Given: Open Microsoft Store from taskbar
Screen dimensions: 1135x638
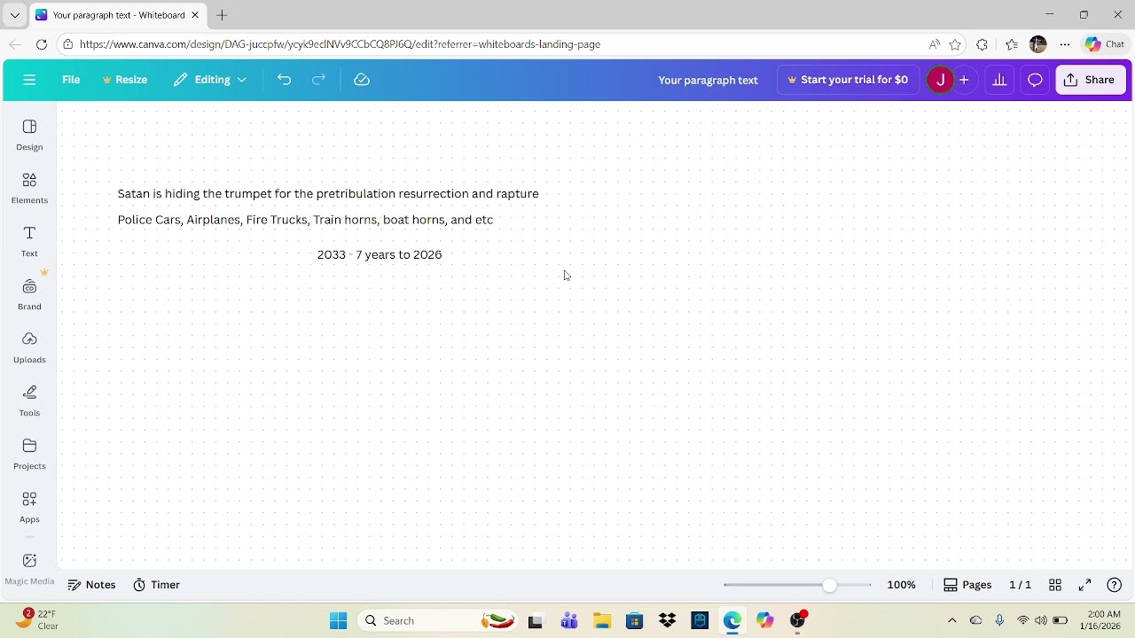Looking at the screenshot, I should [x=634, y=621].
